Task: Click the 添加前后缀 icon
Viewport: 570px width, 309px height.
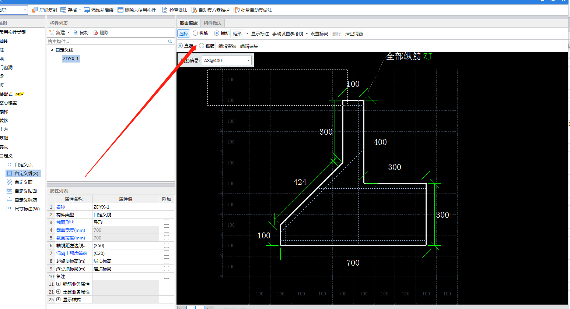Action: 87,10
